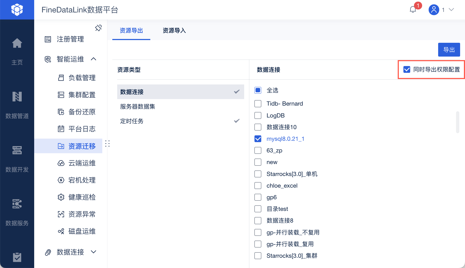
Task: Expand the 数据连接 sidebar menu
Action: coord(94,252)
